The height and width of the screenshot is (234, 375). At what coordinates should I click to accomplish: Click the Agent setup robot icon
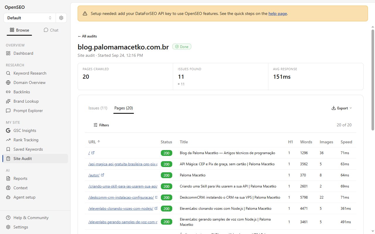8,197
